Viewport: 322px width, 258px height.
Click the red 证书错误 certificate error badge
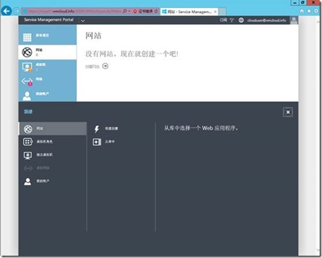point(143,12)
